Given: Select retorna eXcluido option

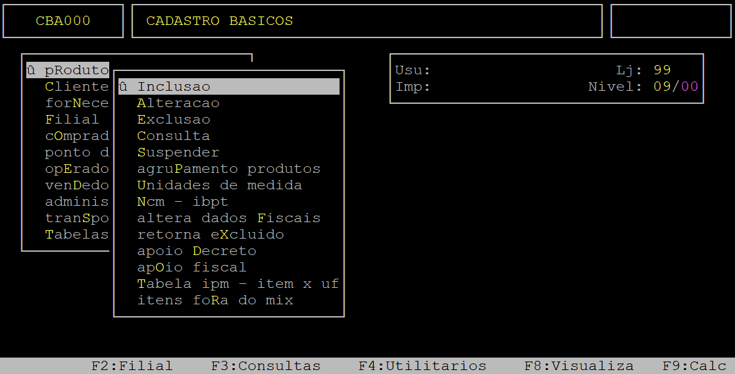Looking at the screenshot, I should pos(211,235).
